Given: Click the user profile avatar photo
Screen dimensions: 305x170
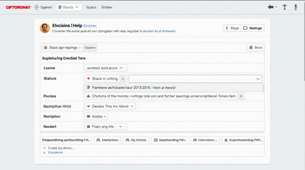Looking at the screenshot, I should pyautogui.click(x=45, y=28).
